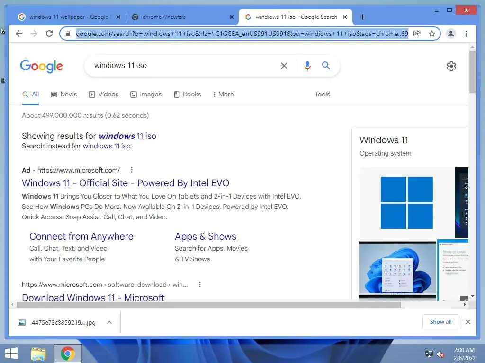Open File Explorer from the taskbar
The width and height of the screenshot is (485, 363).
[38, 354]
